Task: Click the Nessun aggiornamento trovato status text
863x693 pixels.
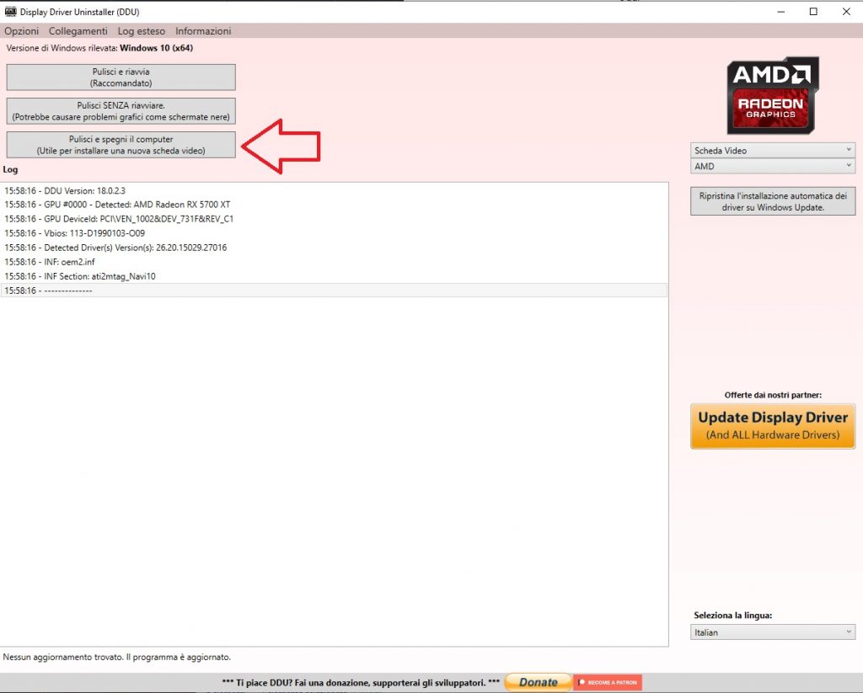Action: coord(116,657)
